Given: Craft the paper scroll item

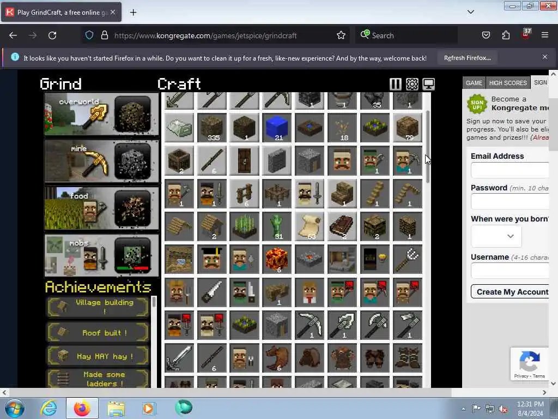Looking at the screenshot, I should tap(310, 226).
